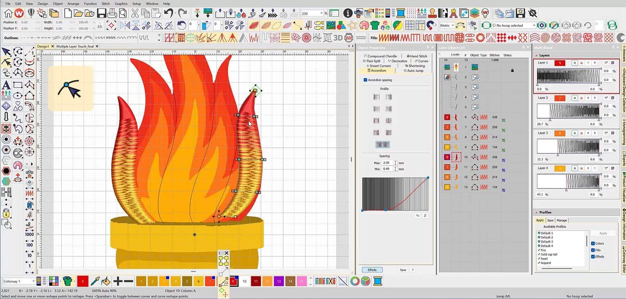Switch to the Design1 document tab
The image size is (626, 299).
click(x=43, y=46)
